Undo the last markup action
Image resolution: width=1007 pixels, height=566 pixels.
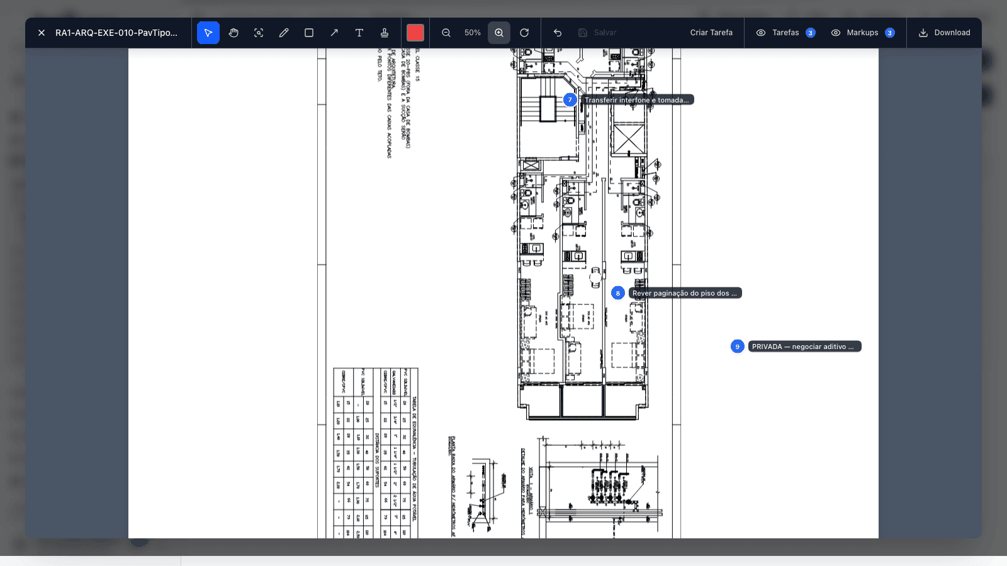pos(558,33)
